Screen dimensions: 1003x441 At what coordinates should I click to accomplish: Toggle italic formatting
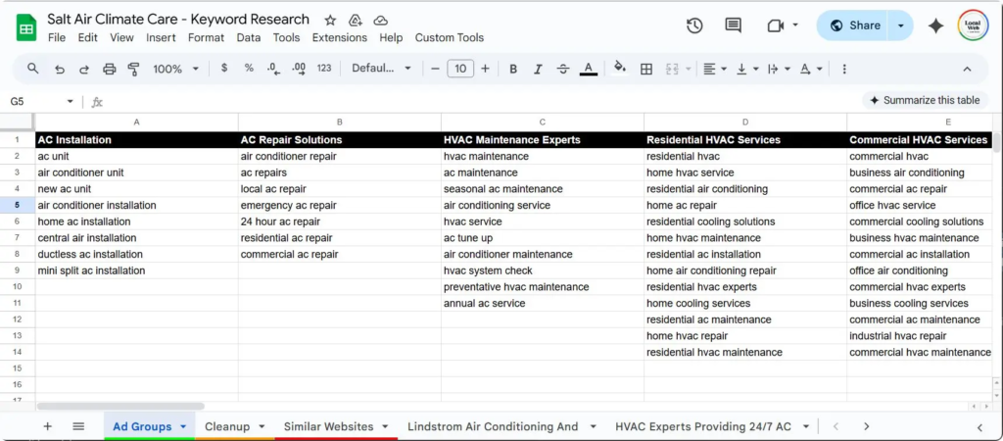[x=538, y=69]
